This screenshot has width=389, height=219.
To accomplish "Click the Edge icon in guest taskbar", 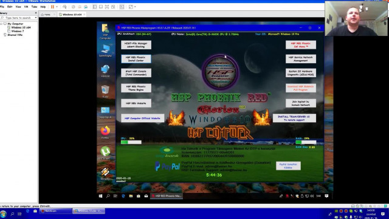I will tap(123, 196).
